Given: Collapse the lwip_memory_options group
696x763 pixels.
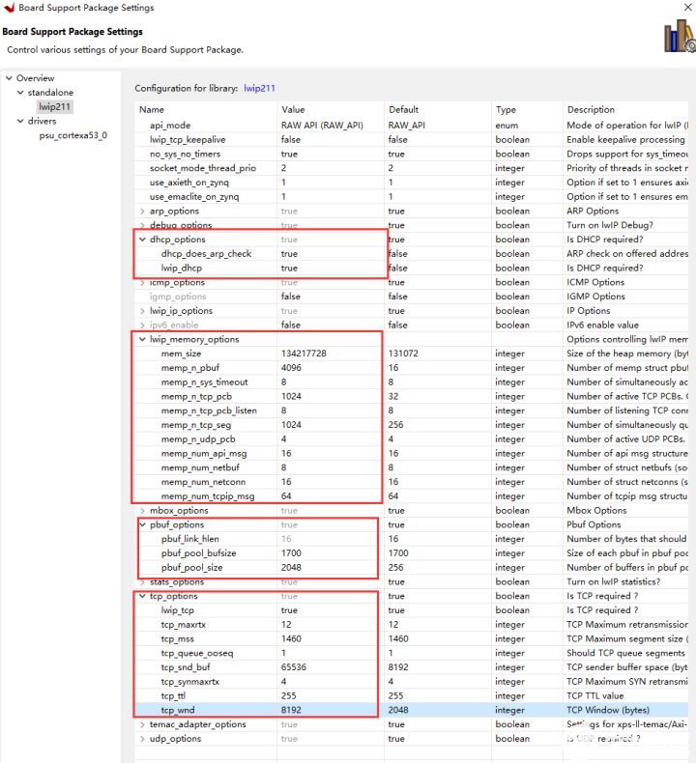Looking at the screenshot, I should (142, 339).
